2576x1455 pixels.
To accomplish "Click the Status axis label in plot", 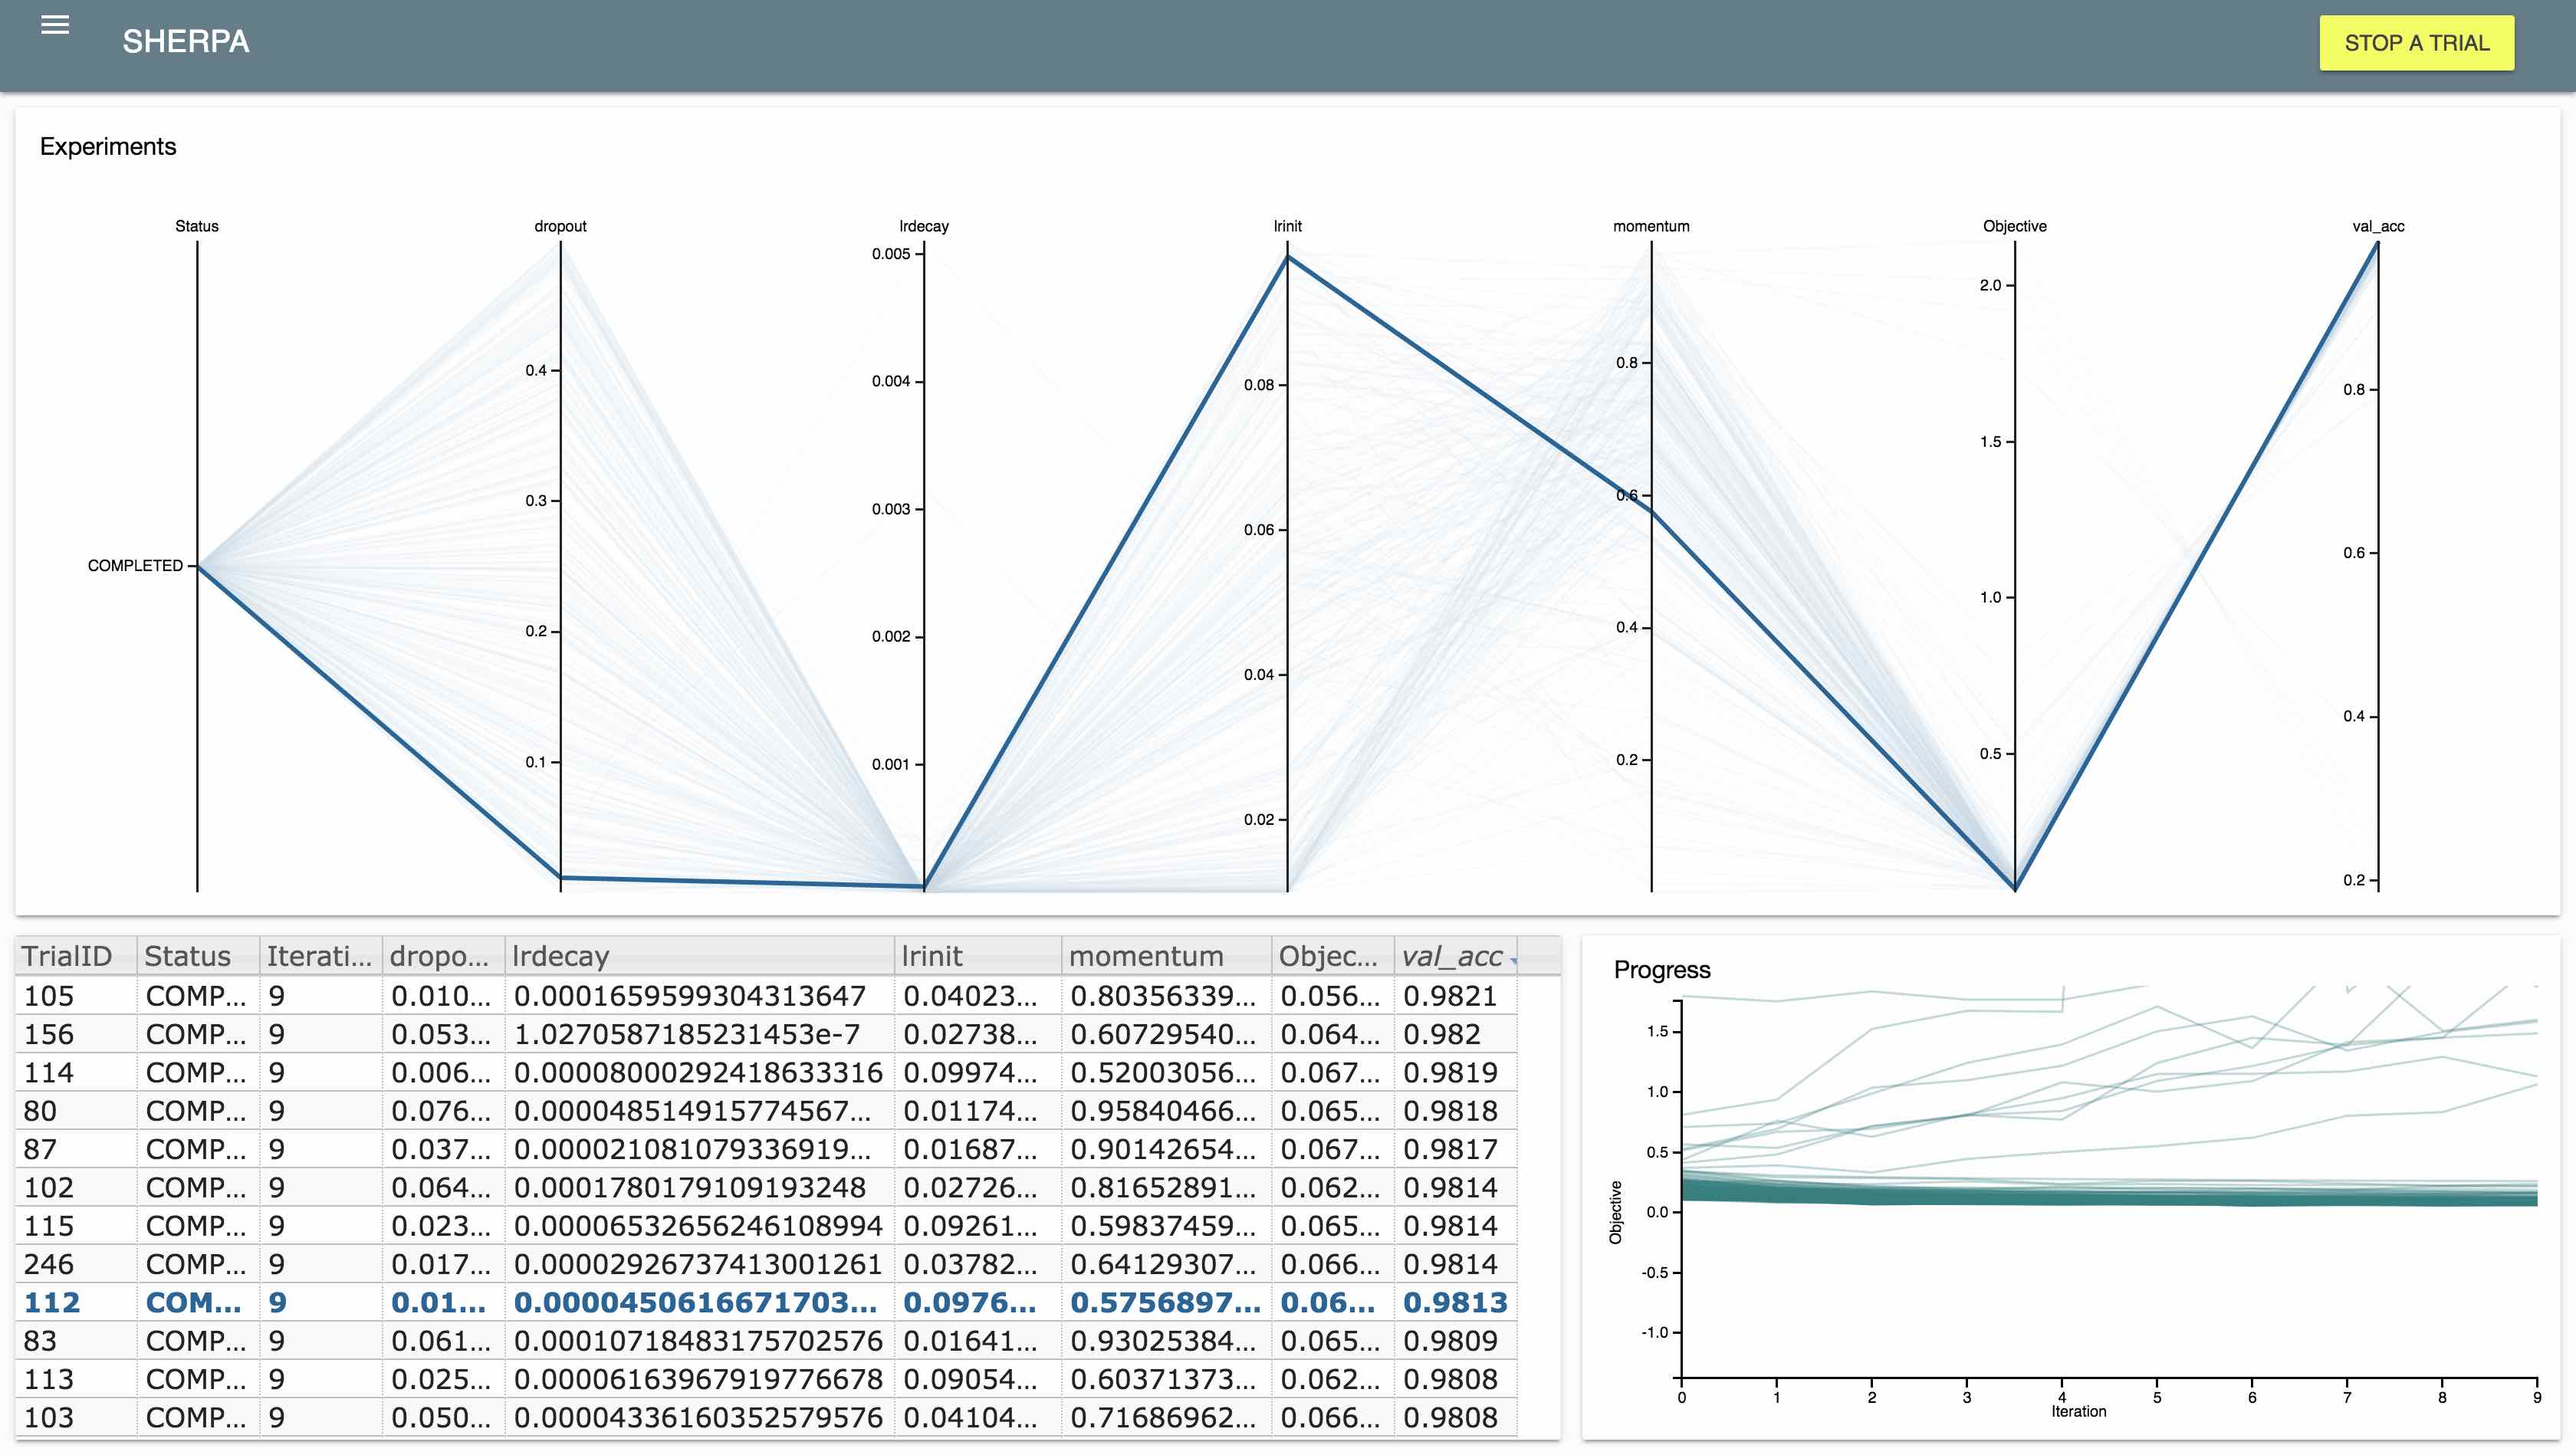I will [x=197, y=226].
